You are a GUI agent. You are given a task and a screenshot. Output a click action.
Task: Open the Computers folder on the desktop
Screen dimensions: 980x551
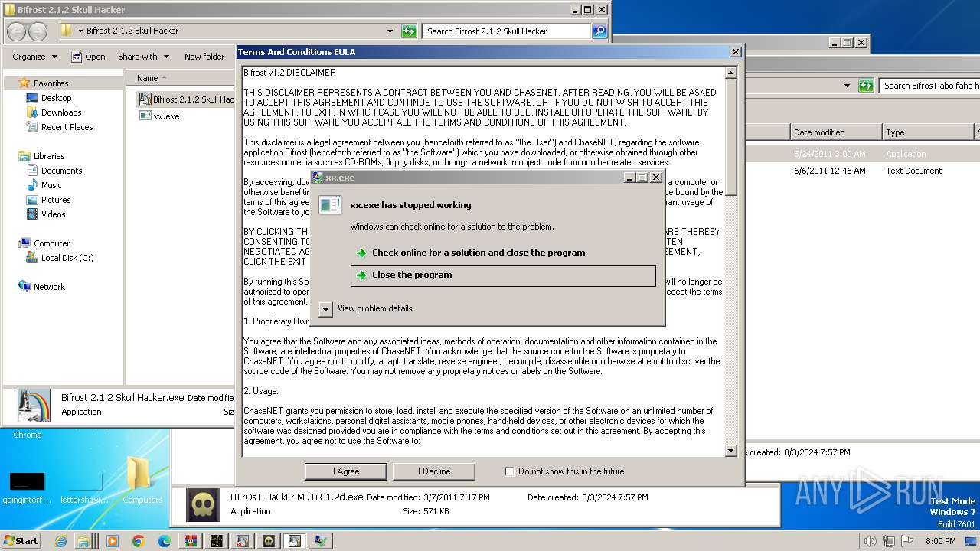142,481
